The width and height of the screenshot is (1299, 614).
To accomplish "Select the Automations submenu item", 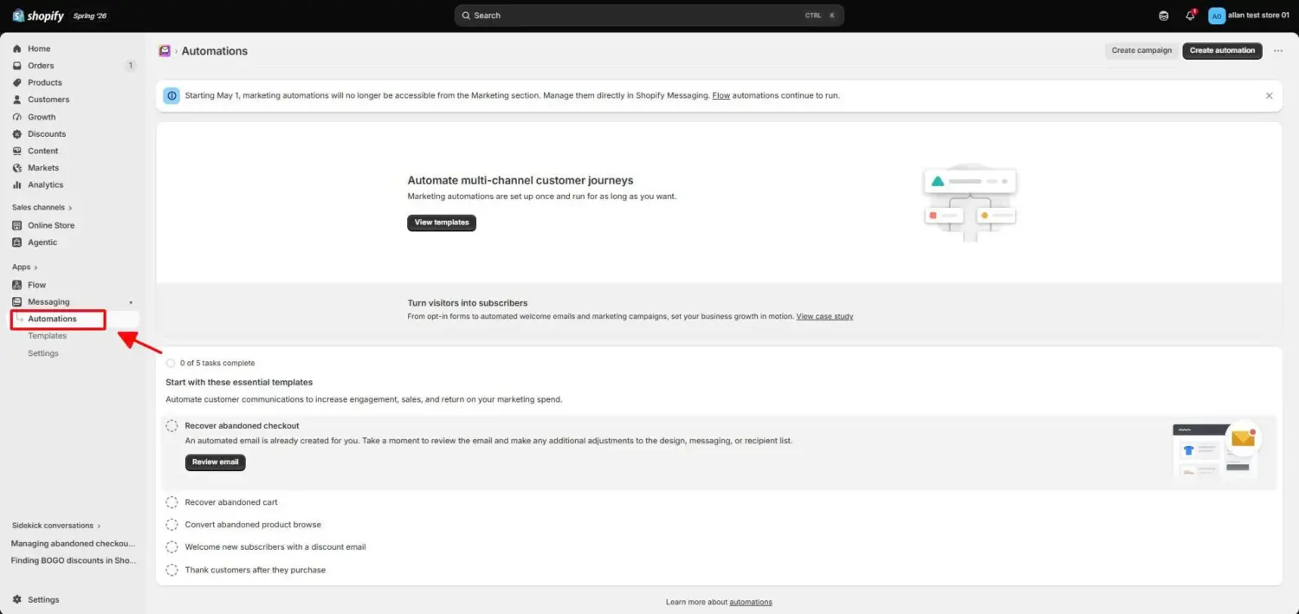I will (x=52, y=319).
